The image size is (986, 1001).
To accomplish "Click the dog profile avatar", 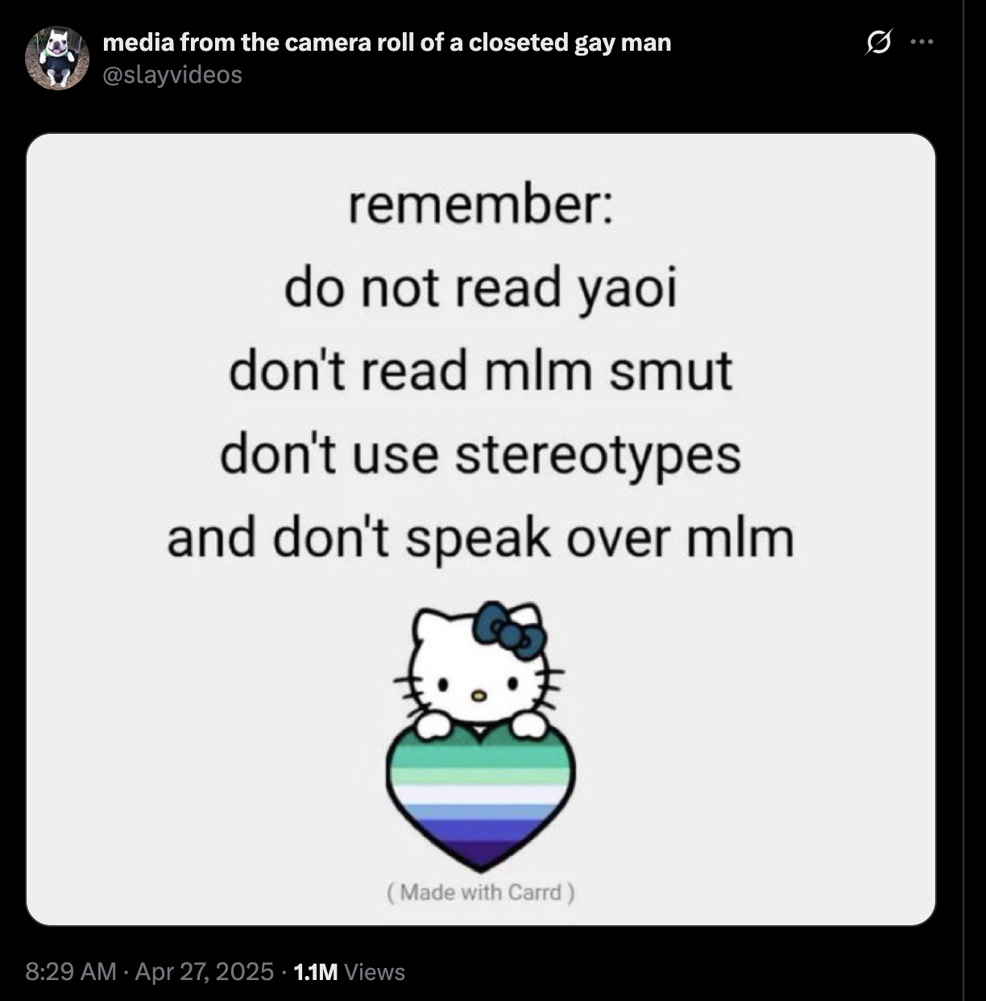I will tap(56, 57).
